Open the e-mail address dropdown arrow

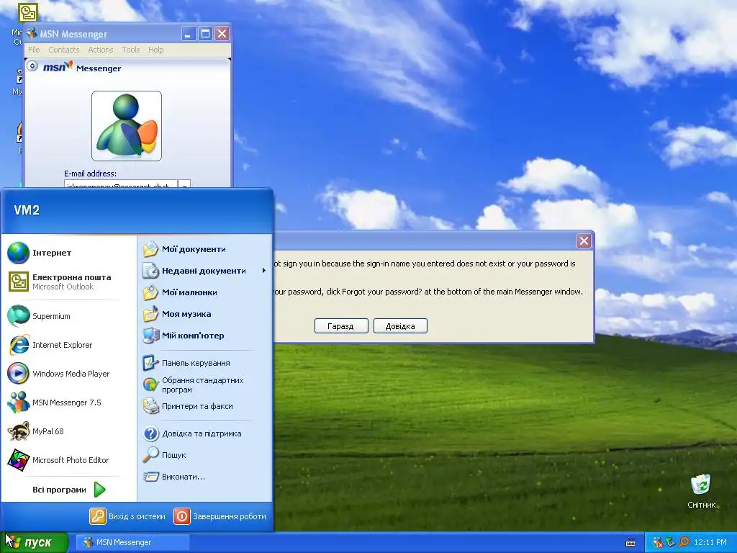click(185, 185)
